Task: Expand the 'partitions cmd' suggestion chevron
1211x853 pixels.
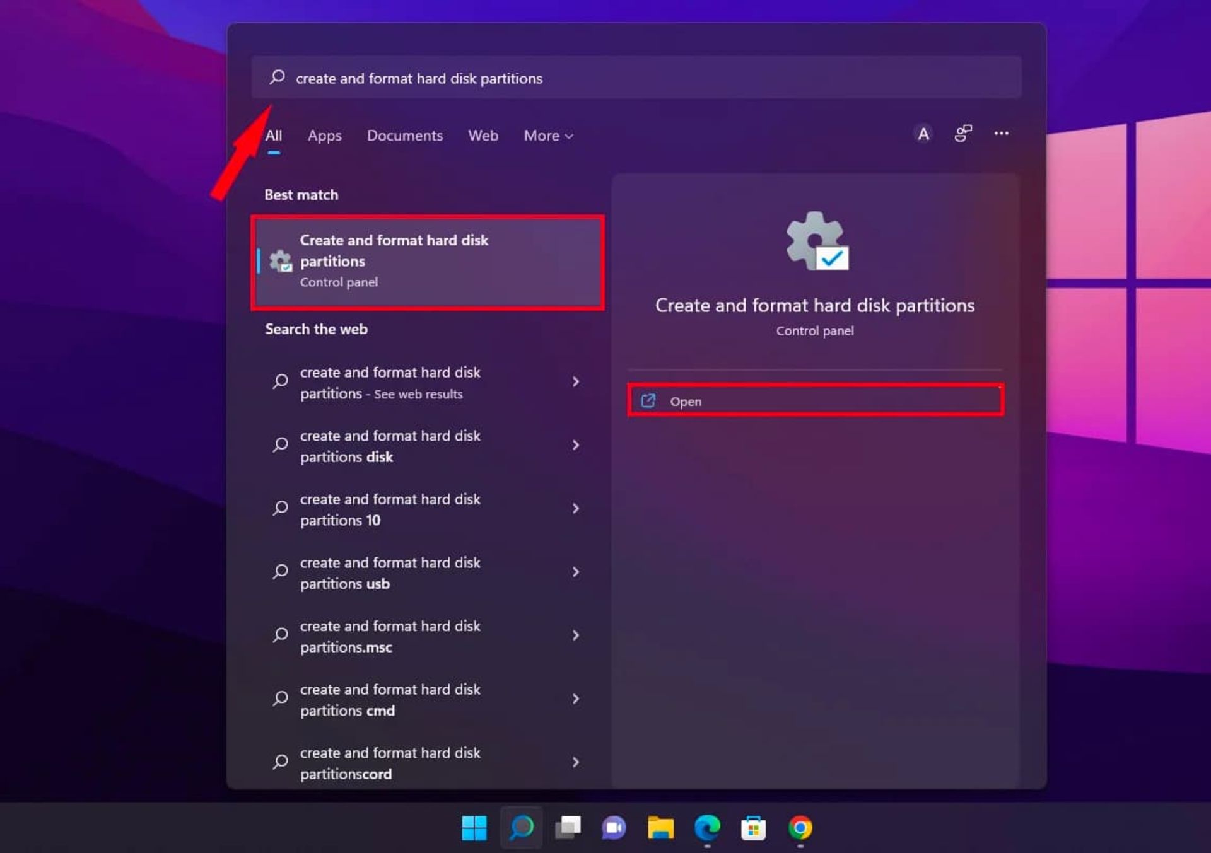Action: click(x=575, y=699)
